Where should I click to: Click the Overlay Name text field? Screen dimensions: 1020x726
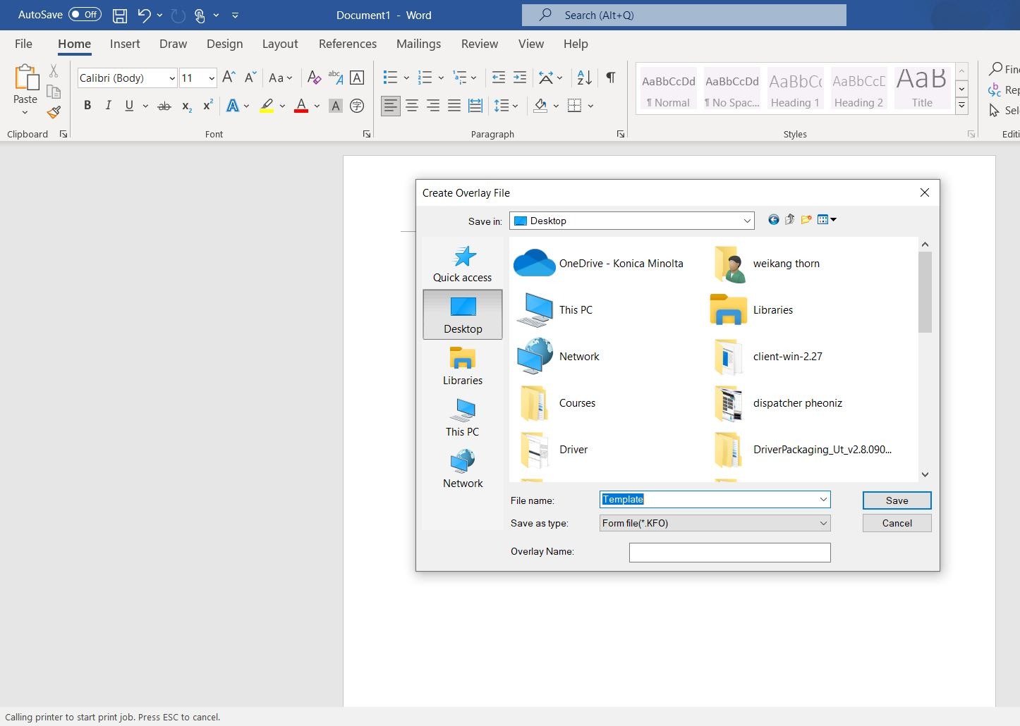[x=729, y=552]
